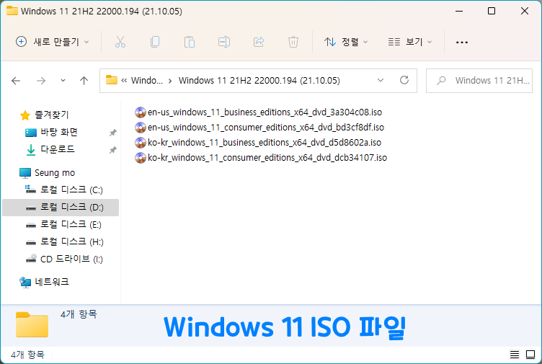Viewport: 542px width, 364px height.
Task: Refresh the current folder
Action: pos(404,80)
